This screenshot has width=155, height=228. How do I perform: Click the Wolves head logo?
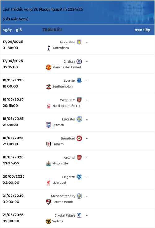[49, 221]
